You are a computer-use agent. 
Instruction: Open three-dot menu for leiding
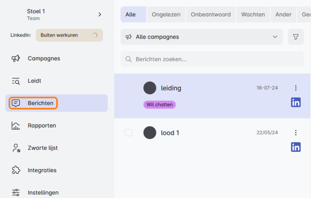tap(296, 88)
